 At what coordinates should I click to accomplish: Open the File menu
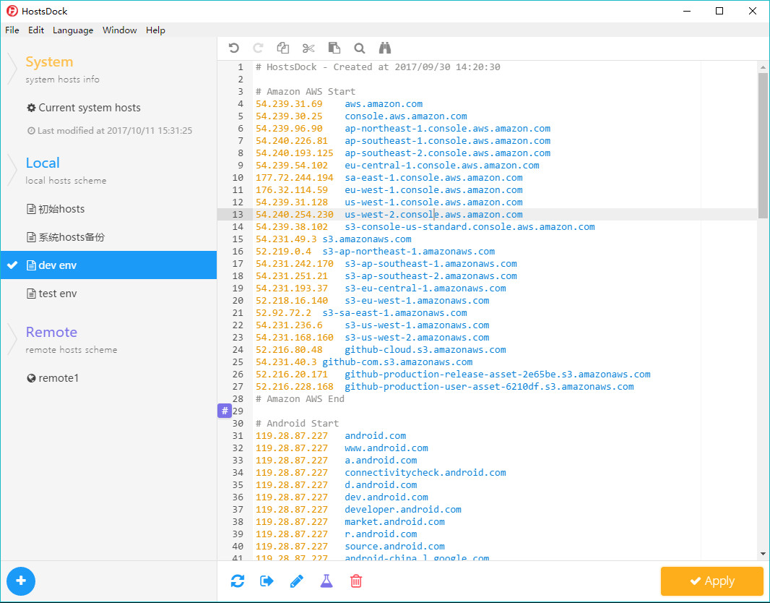(12, 30)
